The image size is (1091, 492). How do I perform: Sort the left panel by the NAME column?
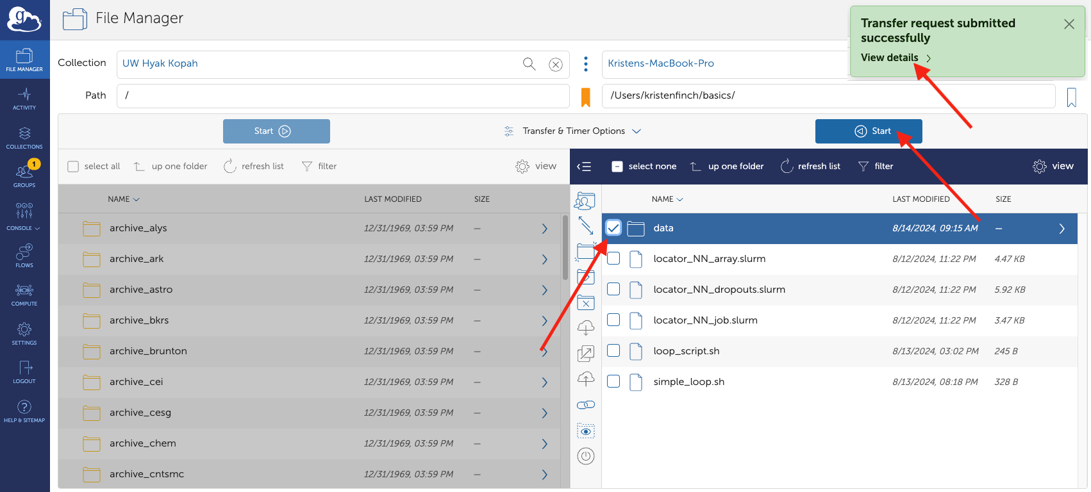click(124, 199)
